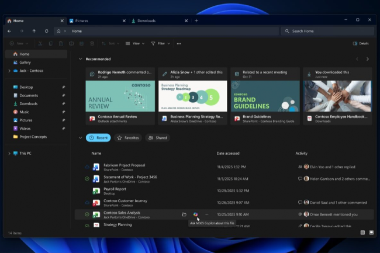Select the Strategy Planning file
This screenshot has height=253, width=380.
(x=224, y=225)
